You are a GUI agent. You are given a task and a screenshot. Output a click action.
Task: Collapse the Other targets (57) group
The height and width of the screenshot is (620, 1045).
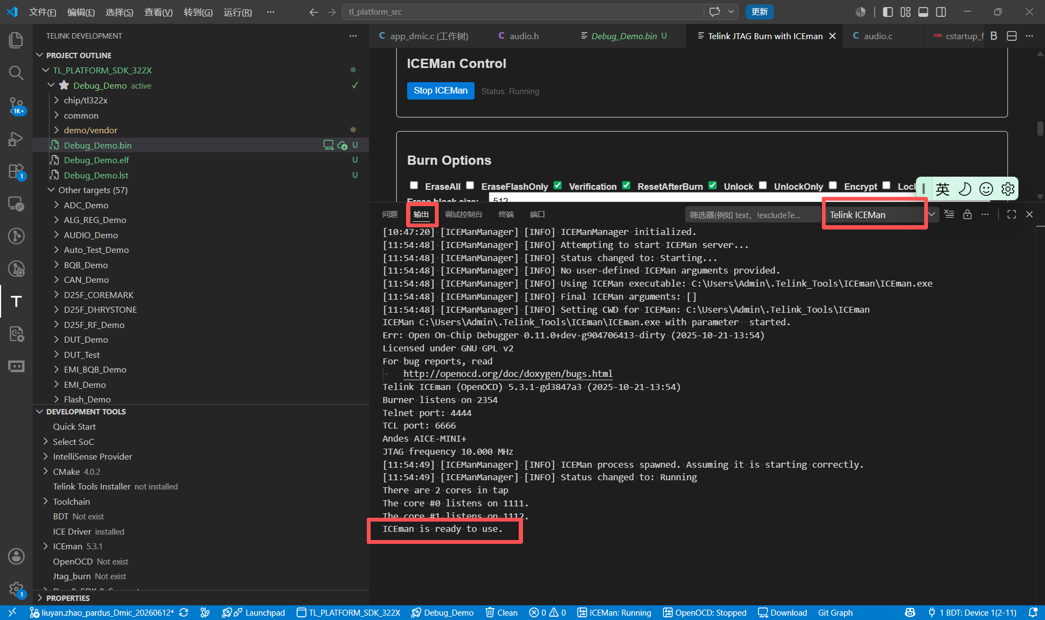(x=51, y=190)
